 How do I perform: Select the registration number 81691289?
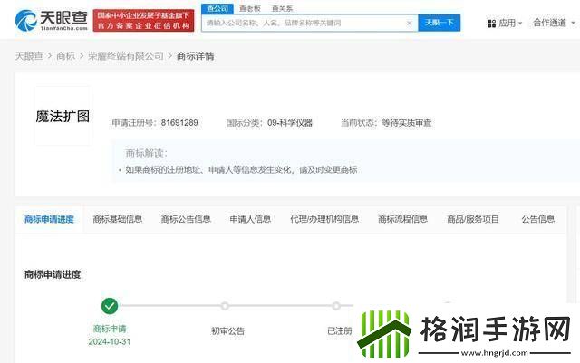pyautogui.click(x=179, y=123)
